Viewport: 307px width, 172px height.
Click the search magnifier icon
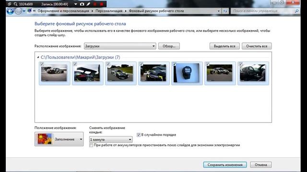pos(296,11)
